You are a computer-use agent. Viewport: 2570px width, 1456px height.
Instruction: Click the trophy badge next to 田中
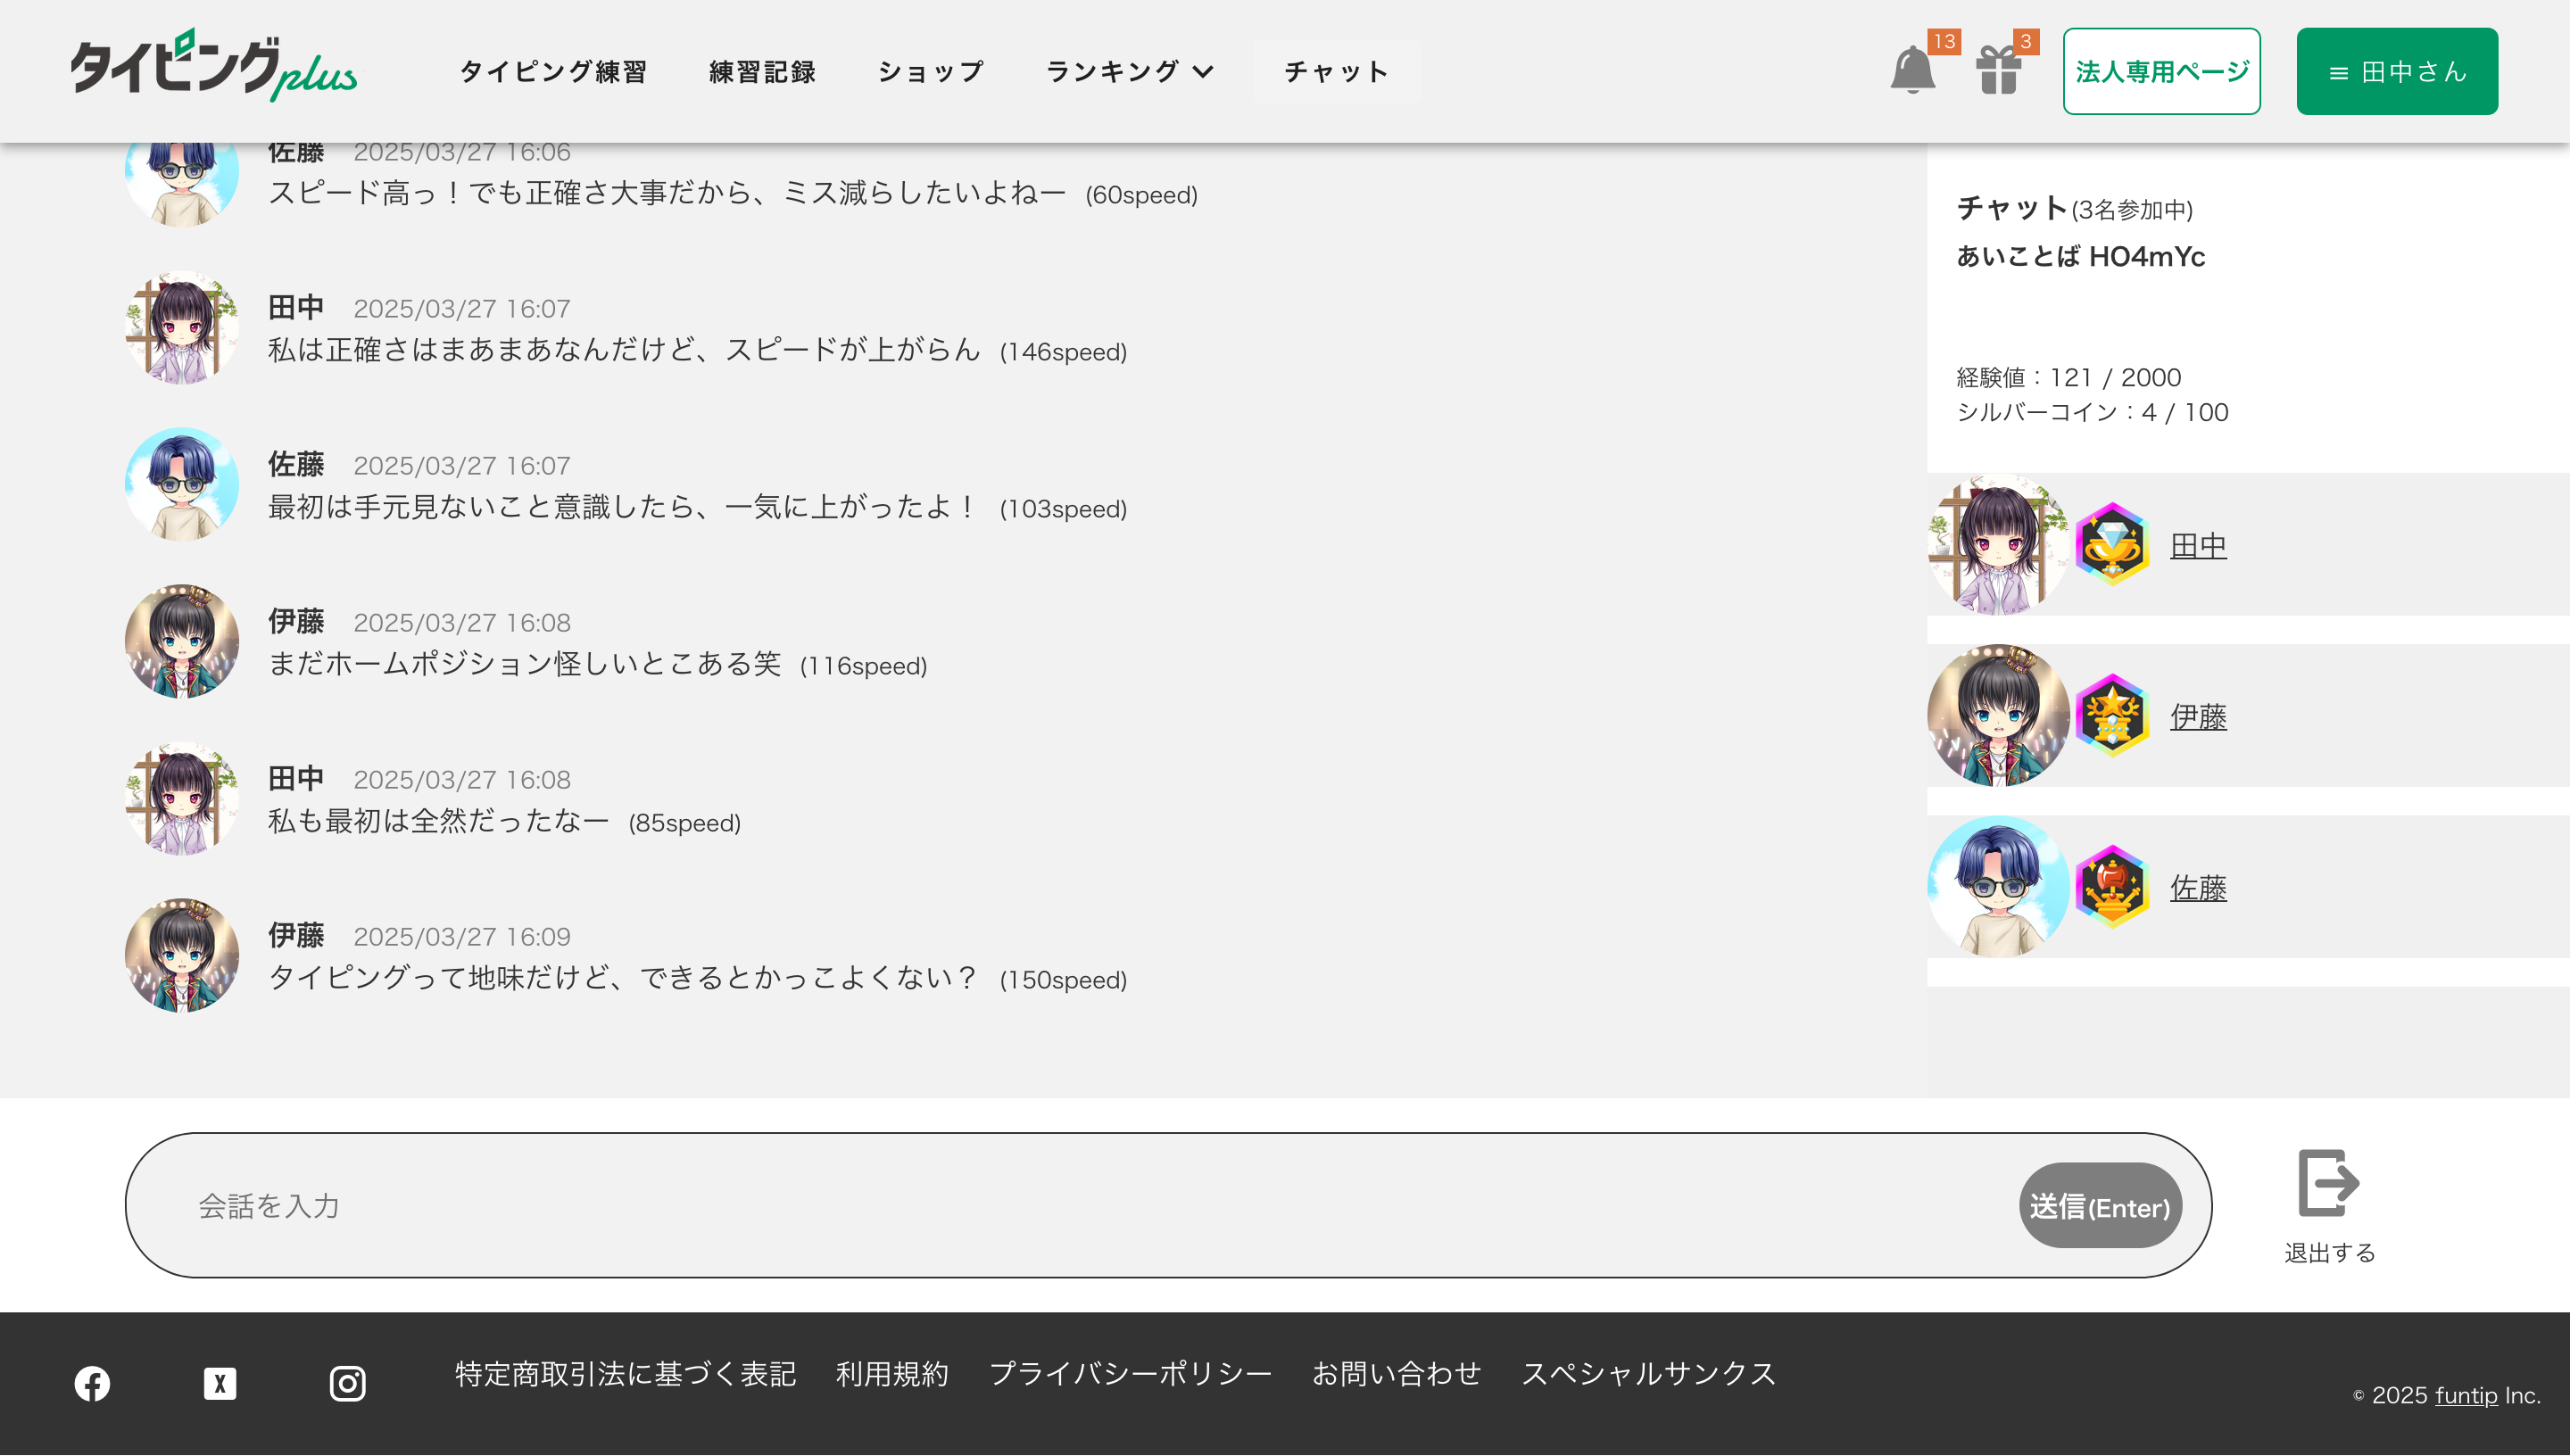(2112, 545)
